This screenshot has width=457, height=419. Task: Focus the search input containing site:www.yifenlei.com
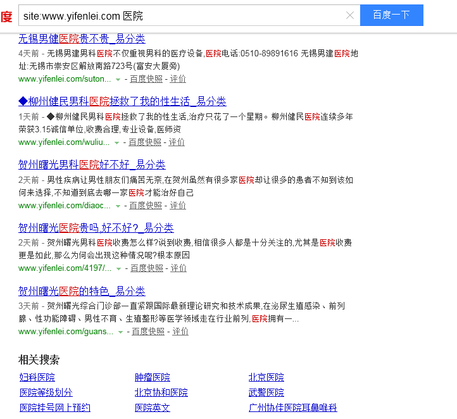189,15
